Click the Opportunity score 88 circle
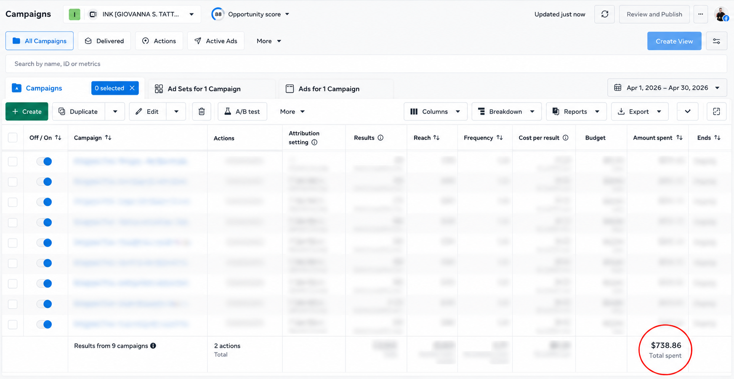Image resolution: width=734 pixels, height=379 pixels. tap(218, 14)
